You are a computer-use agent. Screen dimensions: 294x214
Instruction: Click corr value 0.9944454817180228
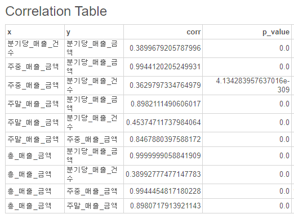pyautogui.click(x=165, y=191)
